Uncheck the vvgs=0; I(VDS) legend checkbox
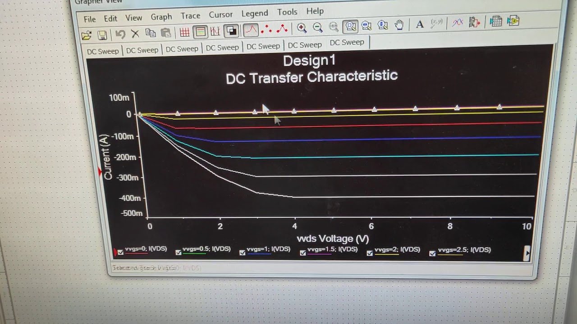Screen dimensions: 577x324 pyautogui.click(x=120, y=252)
